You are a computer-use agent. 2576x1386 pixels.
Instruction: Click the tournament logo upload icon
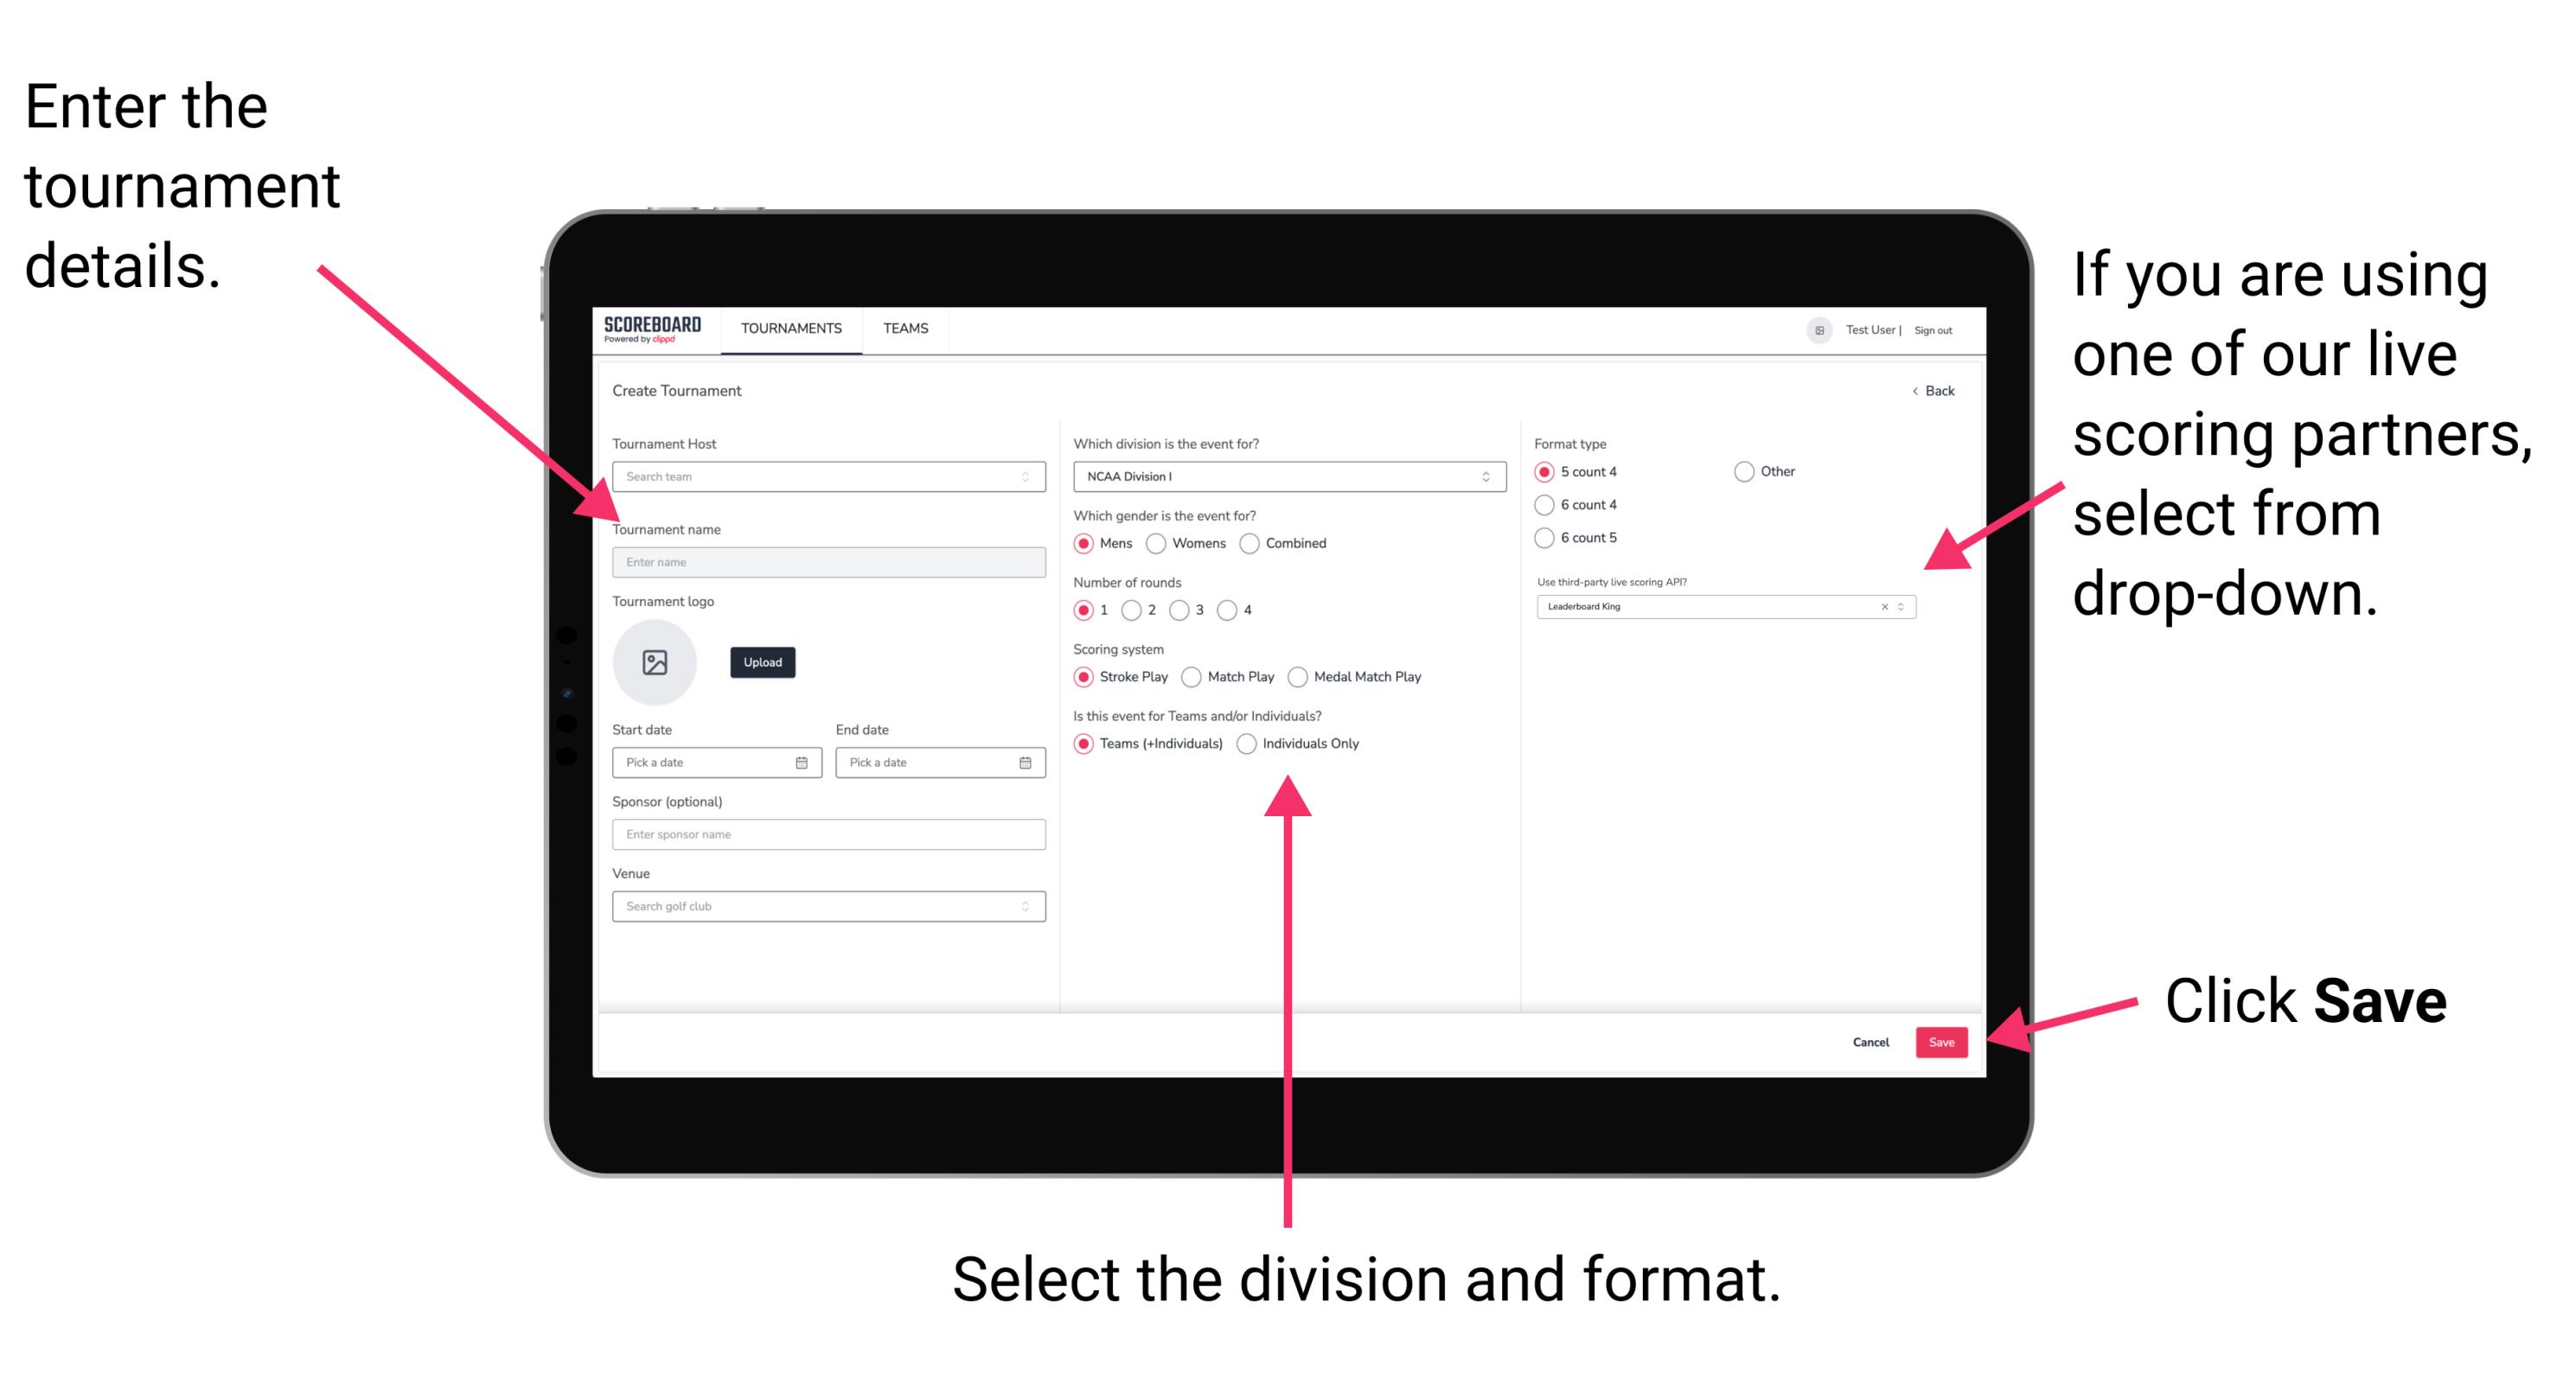(x=655, y=662)
